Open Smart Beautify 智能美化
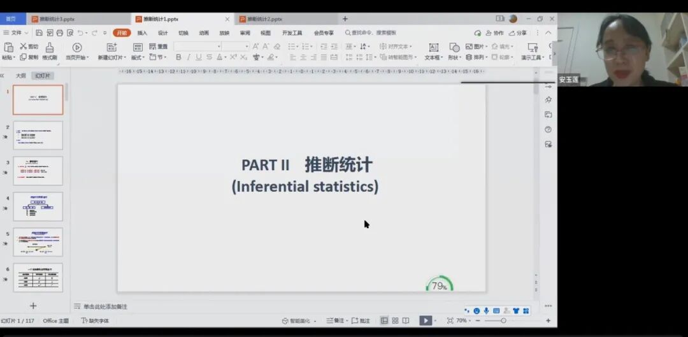Viewport: 688px width, 337px height. tap(298, 321)
